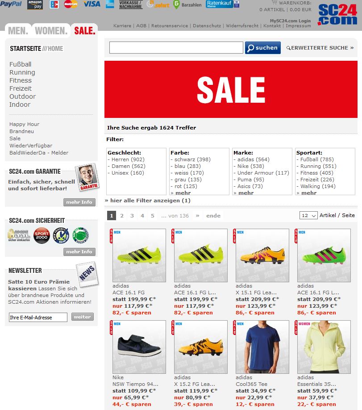Expand more brands under Marke filter

click(244, 193)
